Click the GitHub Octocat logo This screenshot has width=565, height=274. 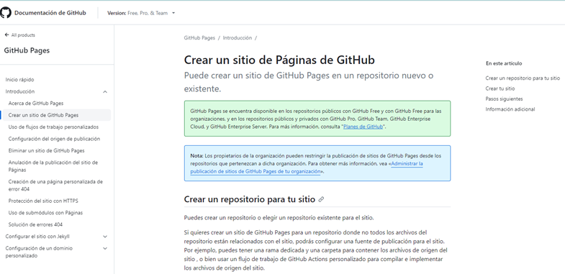click(x=6, y=13)
